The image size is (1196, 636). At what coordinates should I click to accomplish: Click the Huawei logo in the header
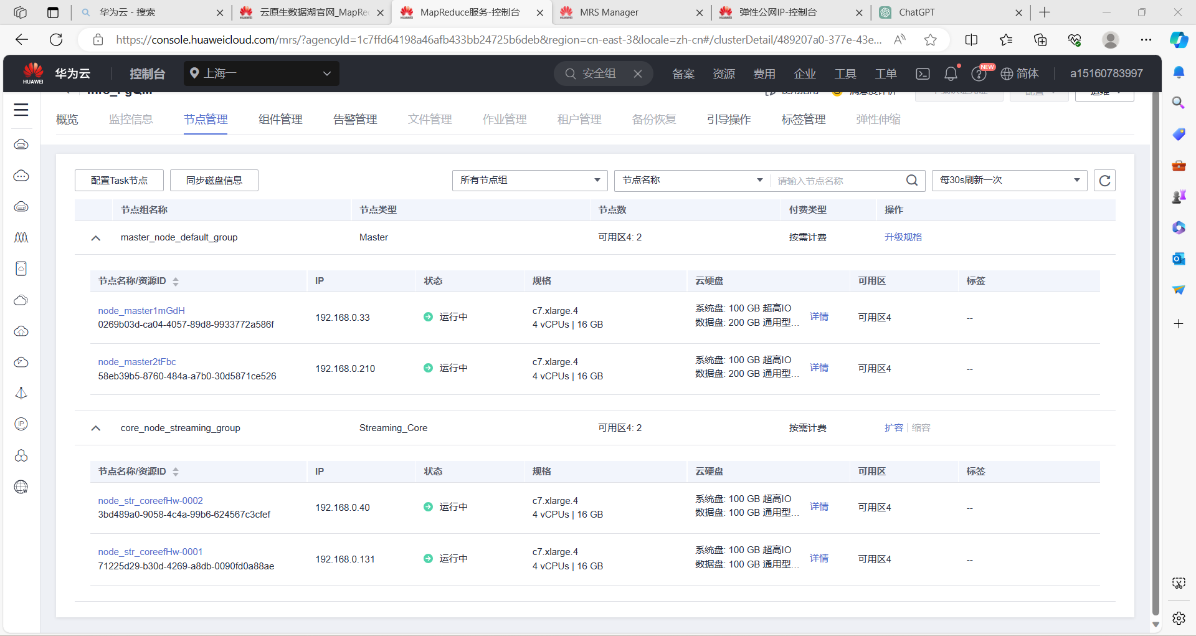(x=33, y=73)
